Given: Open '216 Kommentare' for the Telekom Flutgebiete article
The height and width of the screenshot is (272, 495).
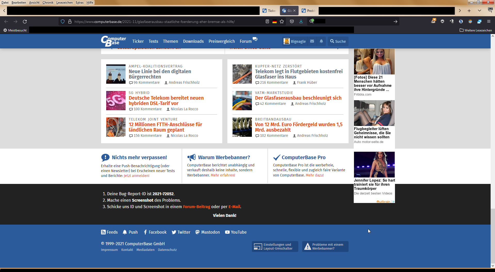Looking at the screenshot, I should click(x=271, y=82).
